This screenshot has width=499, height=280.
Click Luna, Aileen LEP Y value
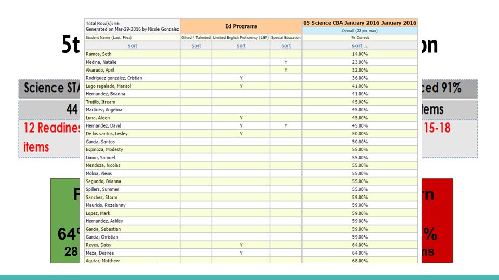241,118
